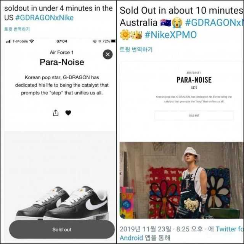The width and height of the screenshot is (244, 244).
Task: Tap the black heart favorite icon
Action: pyautogui.click(x=68, y=113)
